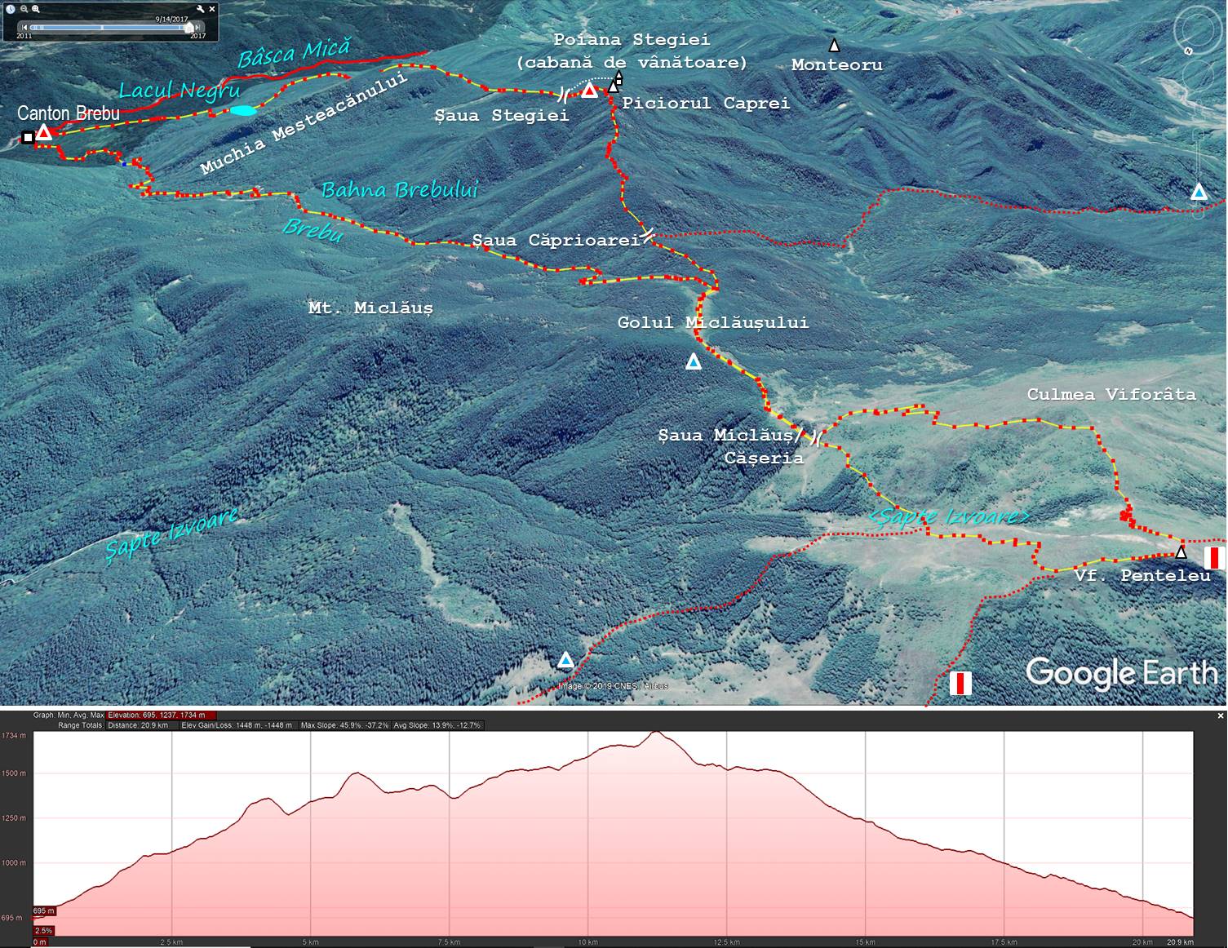Viewport: 1228px width, 948px height.
Task: Jump to the older imagery date
Action: [x=24, y=28]
